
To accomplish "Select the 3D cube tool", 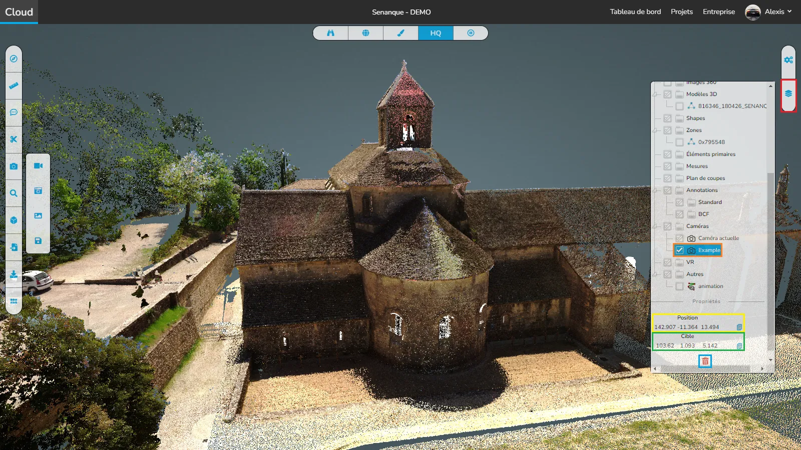I will click(x=14, y=220).
